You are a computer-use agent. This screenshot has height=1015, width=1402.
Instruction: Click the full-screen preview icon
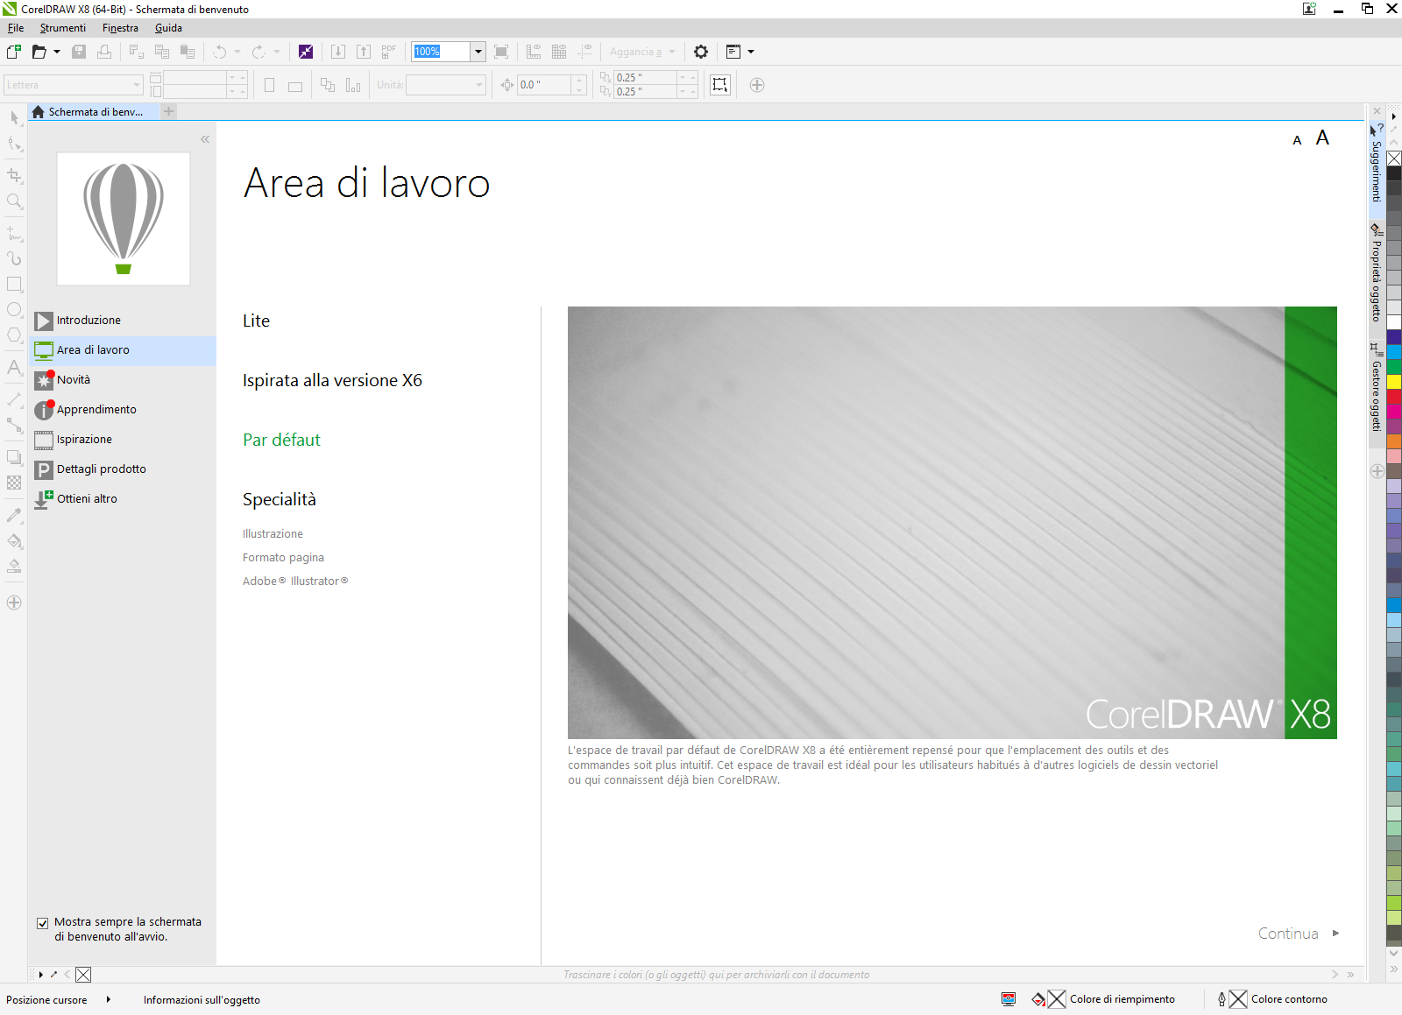coord(501,52)
